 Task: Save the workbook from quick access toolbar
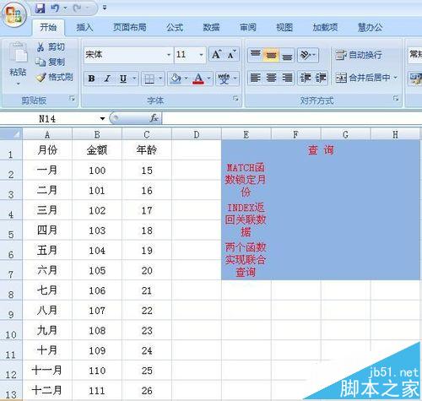click(41, 8)
